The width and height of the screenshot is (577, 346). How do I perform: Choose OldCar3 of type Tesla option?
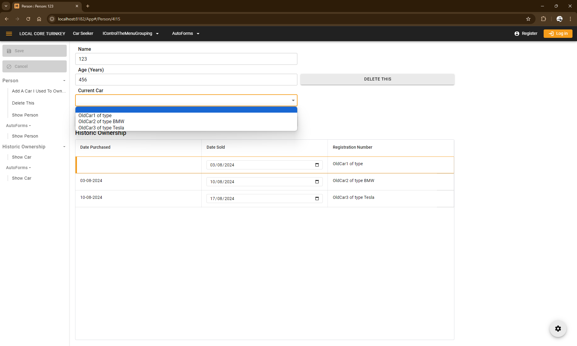[101, 128]
